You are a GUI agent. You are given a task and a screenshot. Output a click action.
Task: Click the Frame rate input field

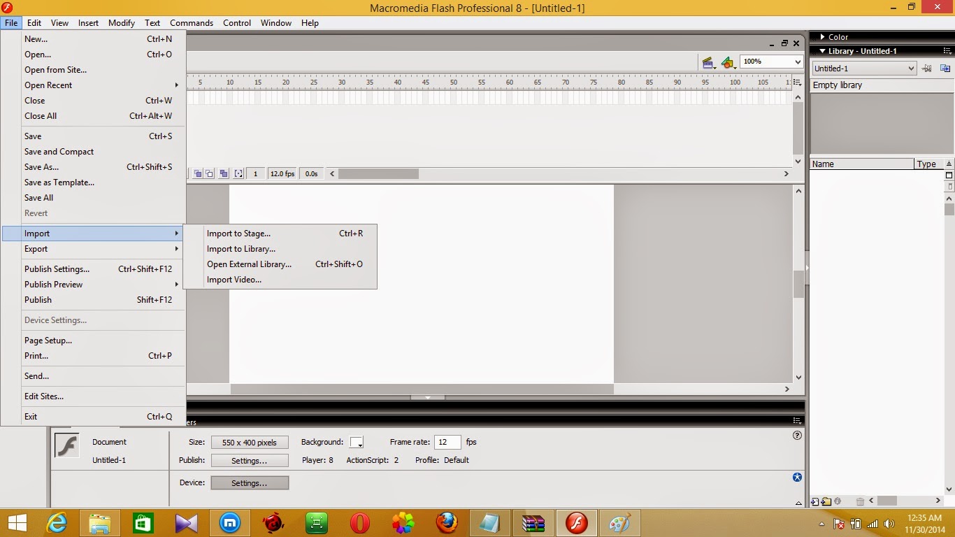(447, 442)
